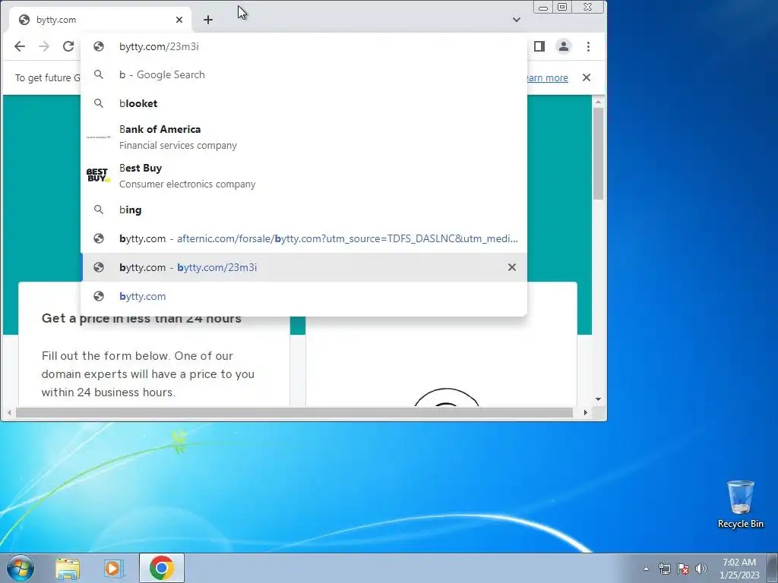
Task: Minimize the Chrome window
Action: pos(543,8)
